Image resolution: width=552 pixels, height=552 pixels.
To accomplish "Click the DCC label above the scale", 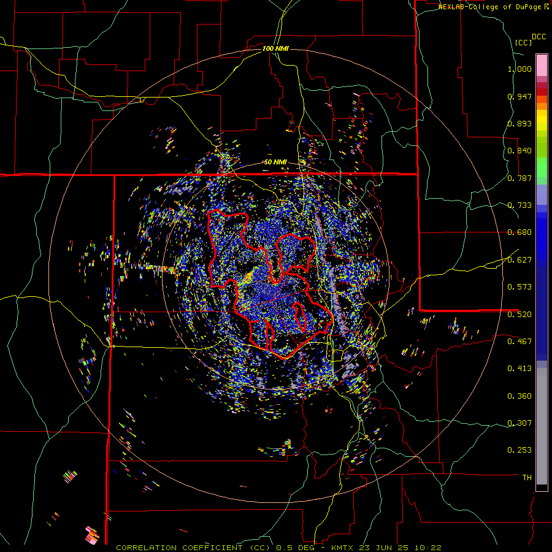I will coord(539,37).
